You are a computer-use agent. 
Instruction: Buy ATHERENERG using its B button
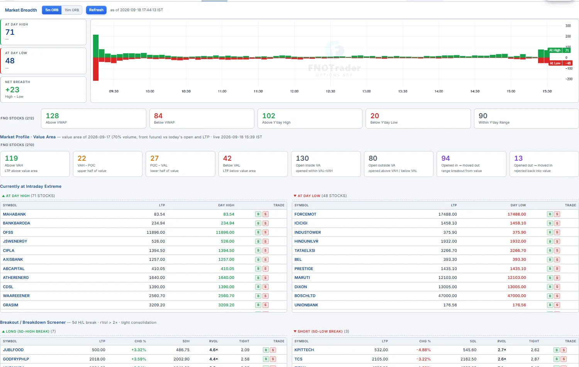[258, 278]
